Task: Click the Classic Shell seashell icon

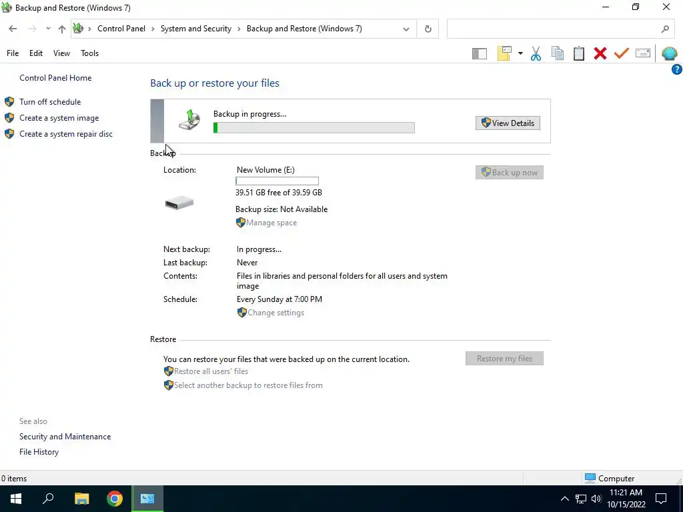Action: coord(669,53)
